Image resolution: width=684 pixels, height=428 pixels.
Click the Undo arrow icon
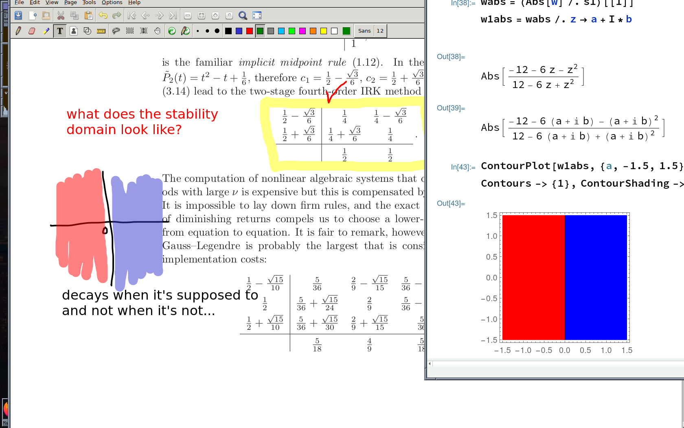click(x=103, y=16)
